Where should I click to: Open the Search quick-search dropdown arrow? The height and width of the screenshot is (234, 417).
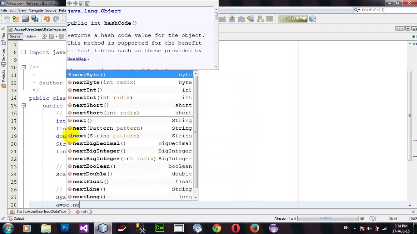pyautogui.click(x=358, y=10)
